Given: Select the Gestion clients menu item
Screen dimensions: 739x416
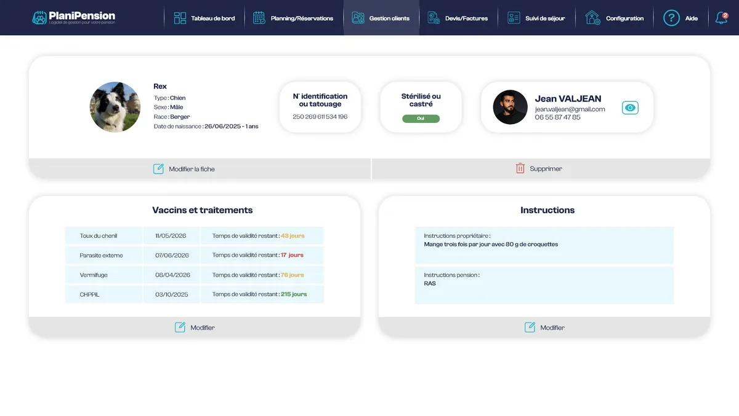Looking at the screenshot, I should point(389,18).
